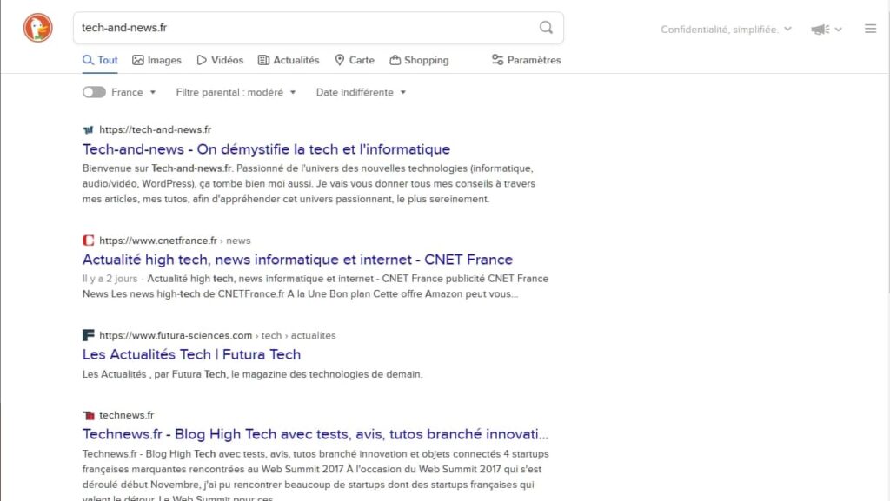Click the megaphone feedback icon

pos(818,28)
